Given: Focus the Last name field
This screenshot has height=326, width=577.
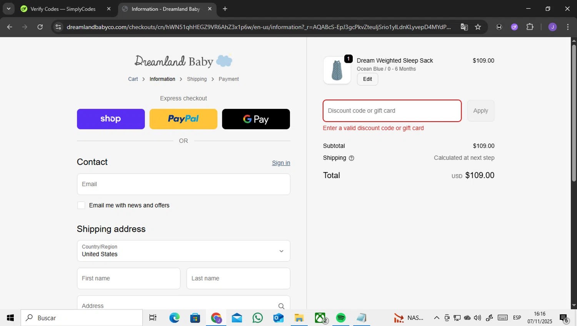Looking at the screenshot, I should point(238,278).
